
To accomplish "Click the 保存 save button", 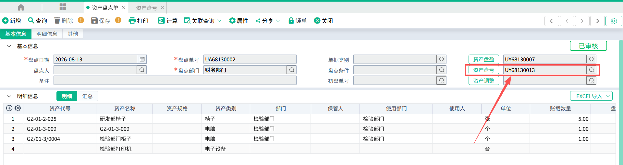I will point(101,21).
